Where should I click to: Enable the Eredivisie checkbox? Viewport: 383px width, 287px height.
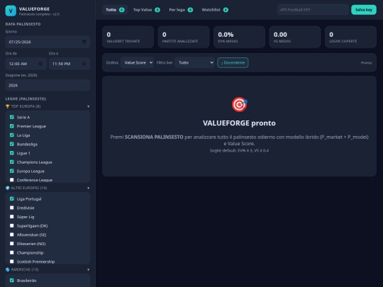click(12, 208)
